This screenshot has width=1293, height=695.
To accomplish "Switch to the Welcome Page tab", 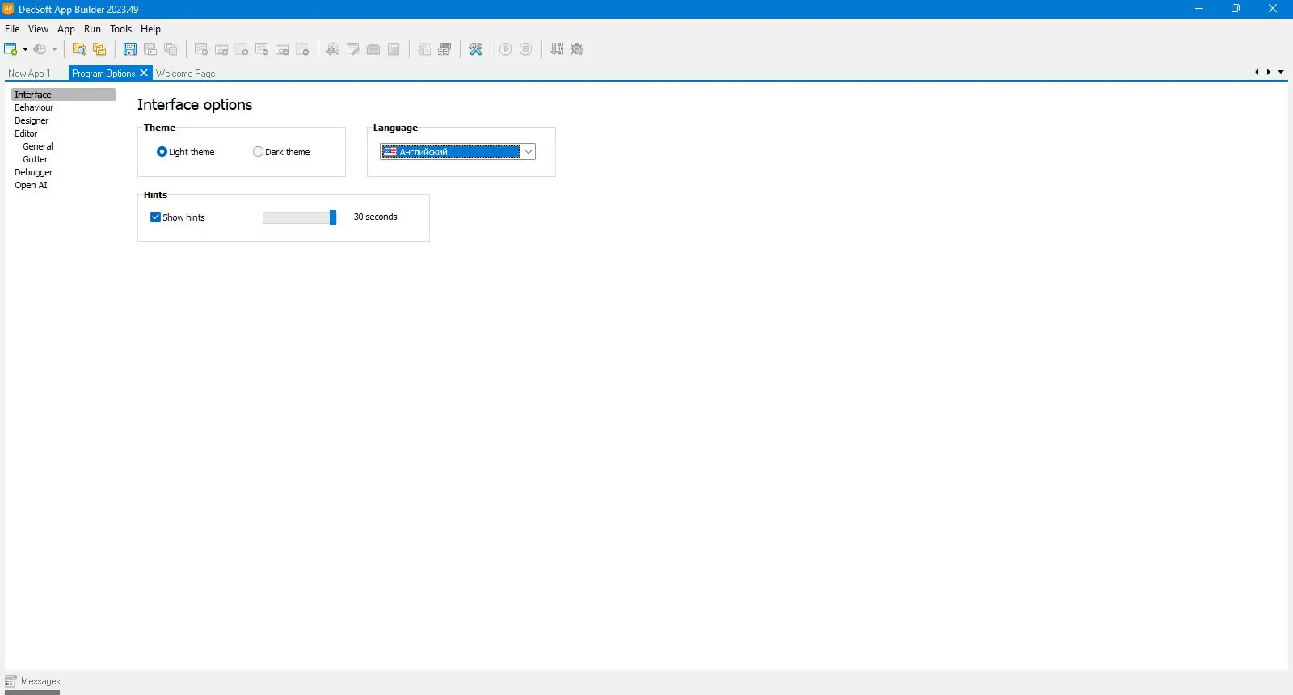I will tap(185, 74).
